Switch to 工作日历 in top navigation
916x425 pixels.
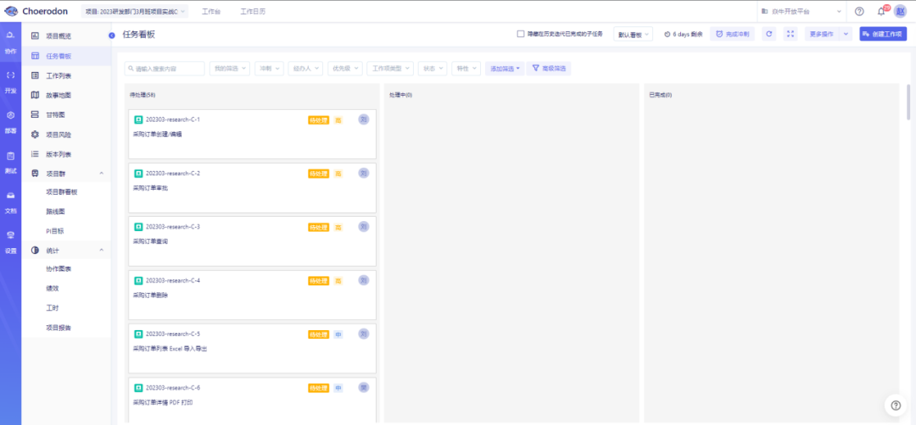pyautogui.click(x=253, y=12)
